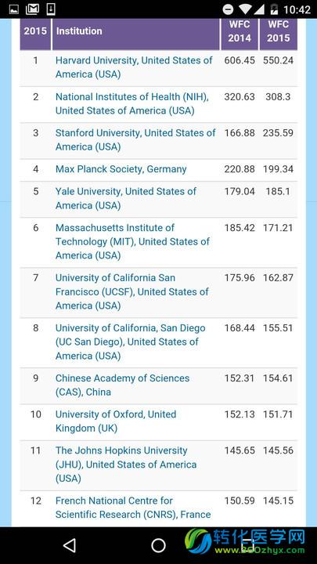This screenshot has width=317, height=564.
Task: Tap the battery status icon
Action: pyautogui.click(x=274, y=9)
